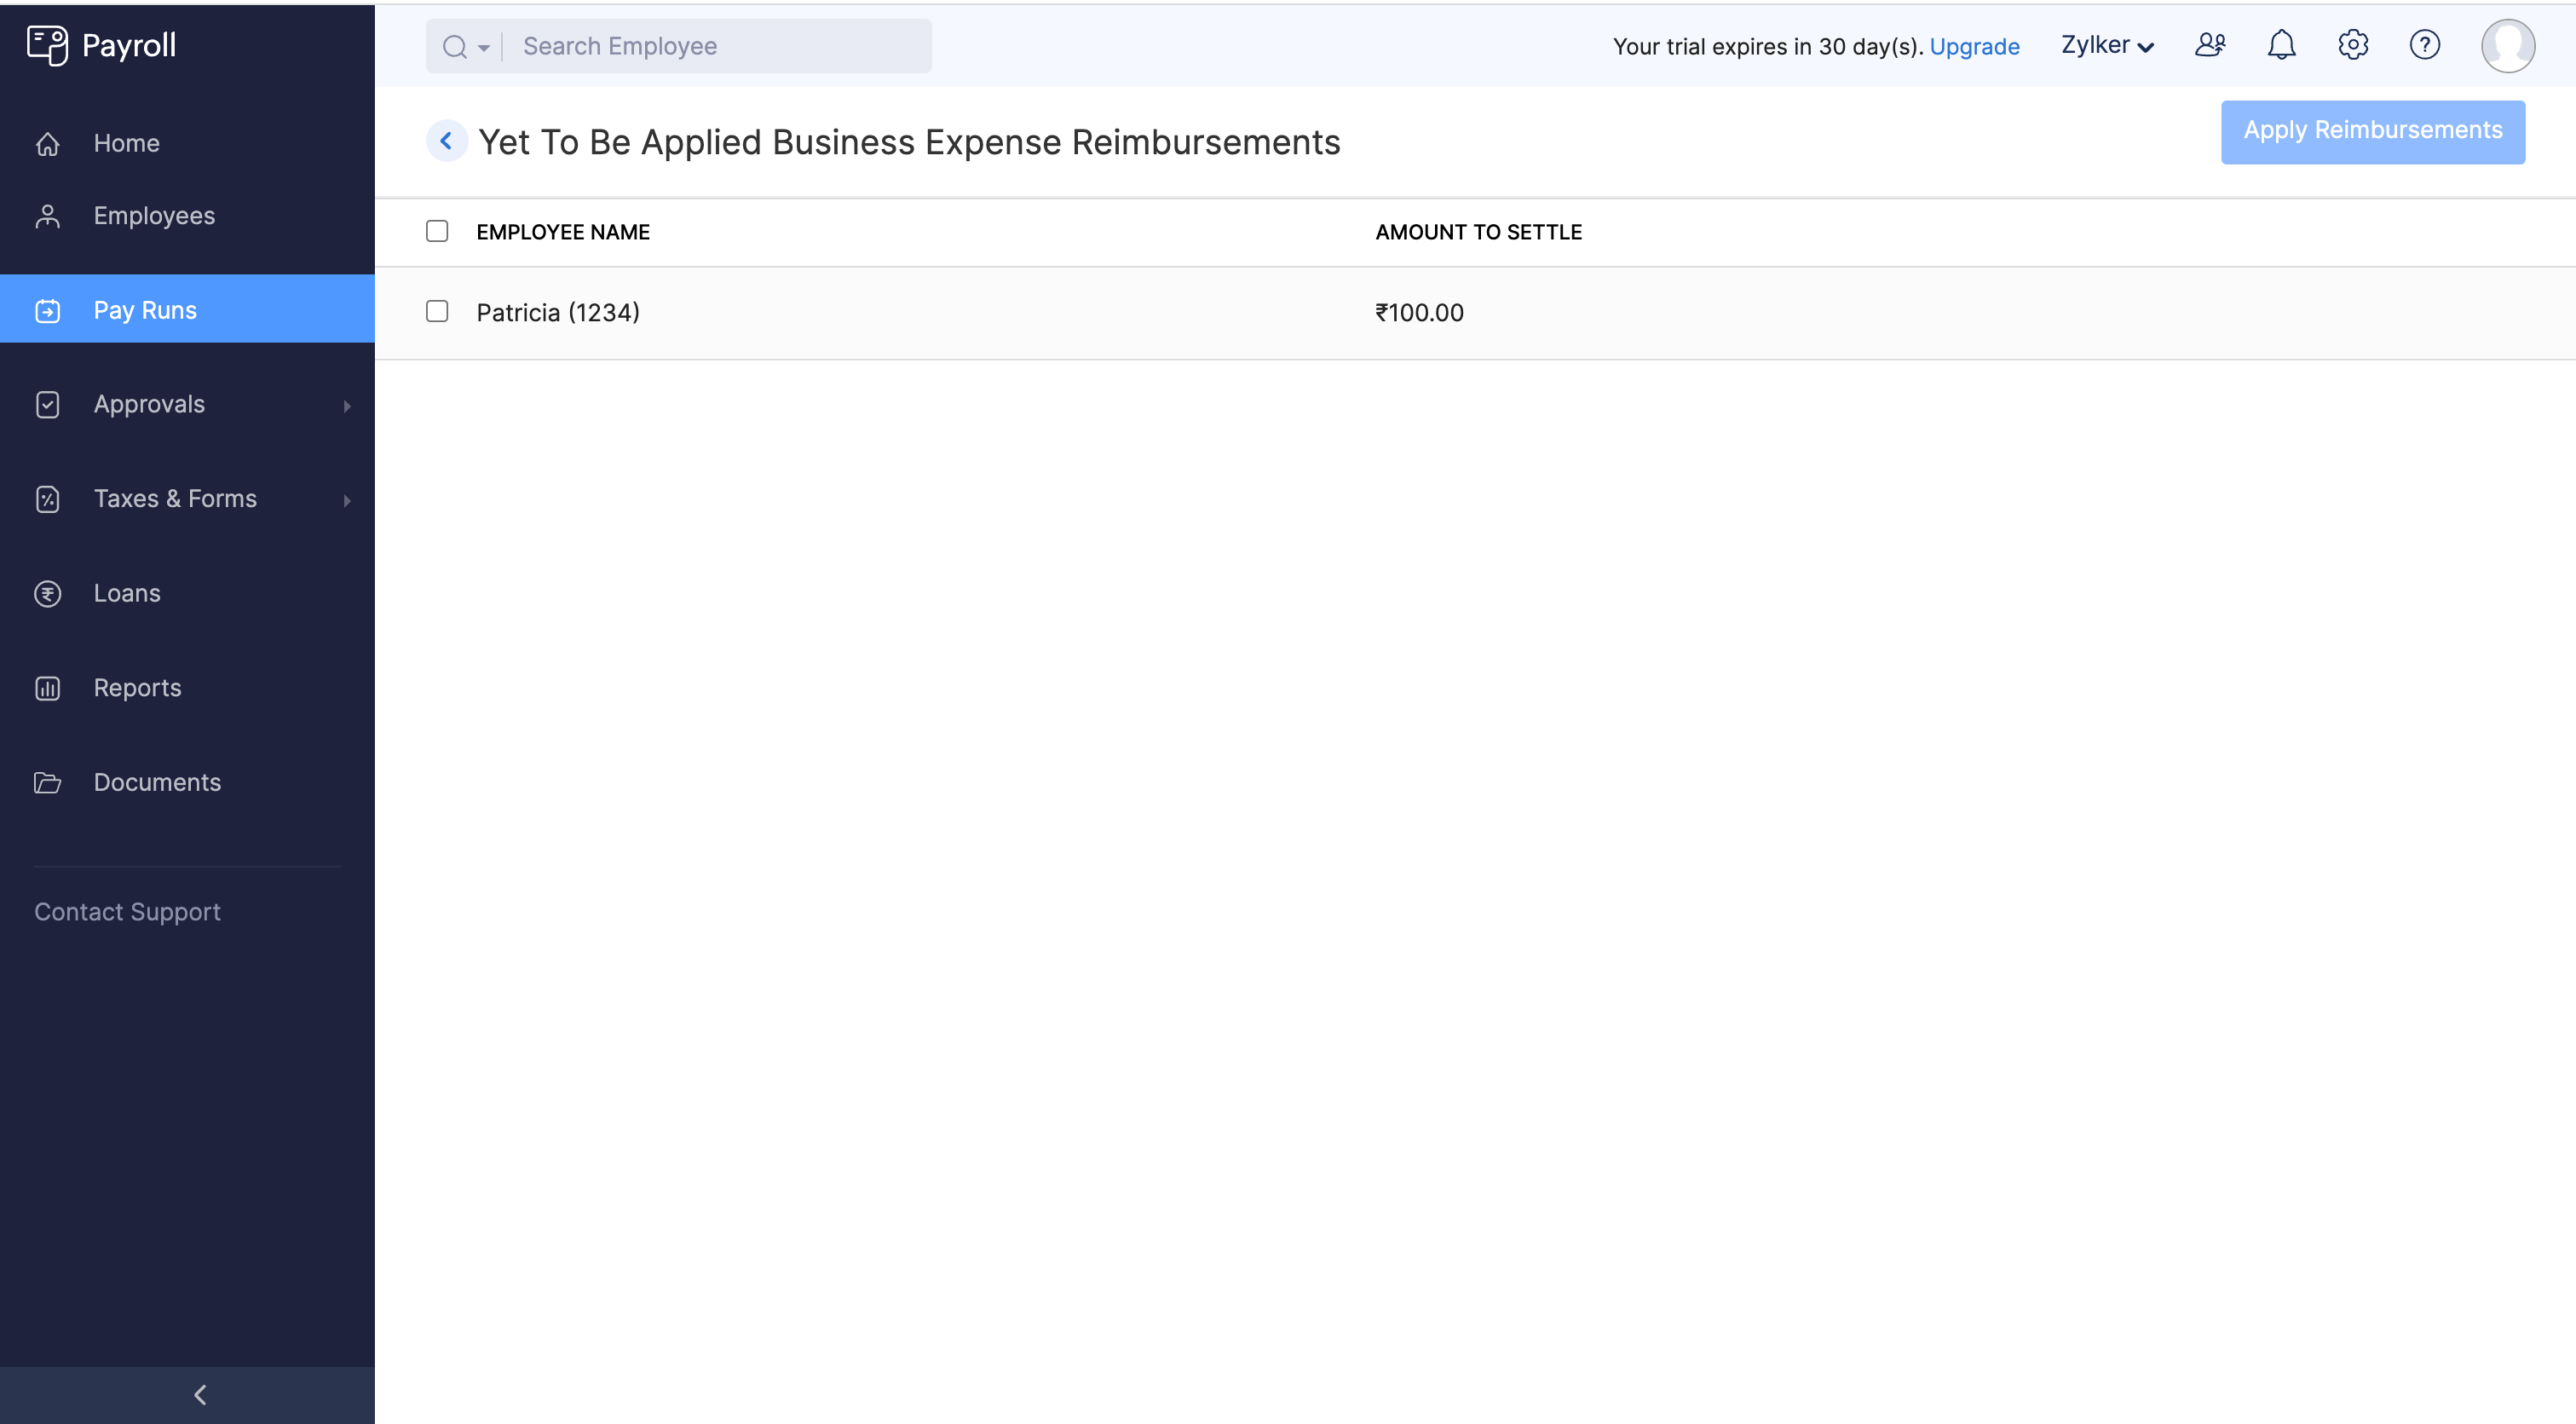This screenshot has width=2576, height=1424.
Task: Select the Reports icon in sidebar
Action: pos(48,687)
